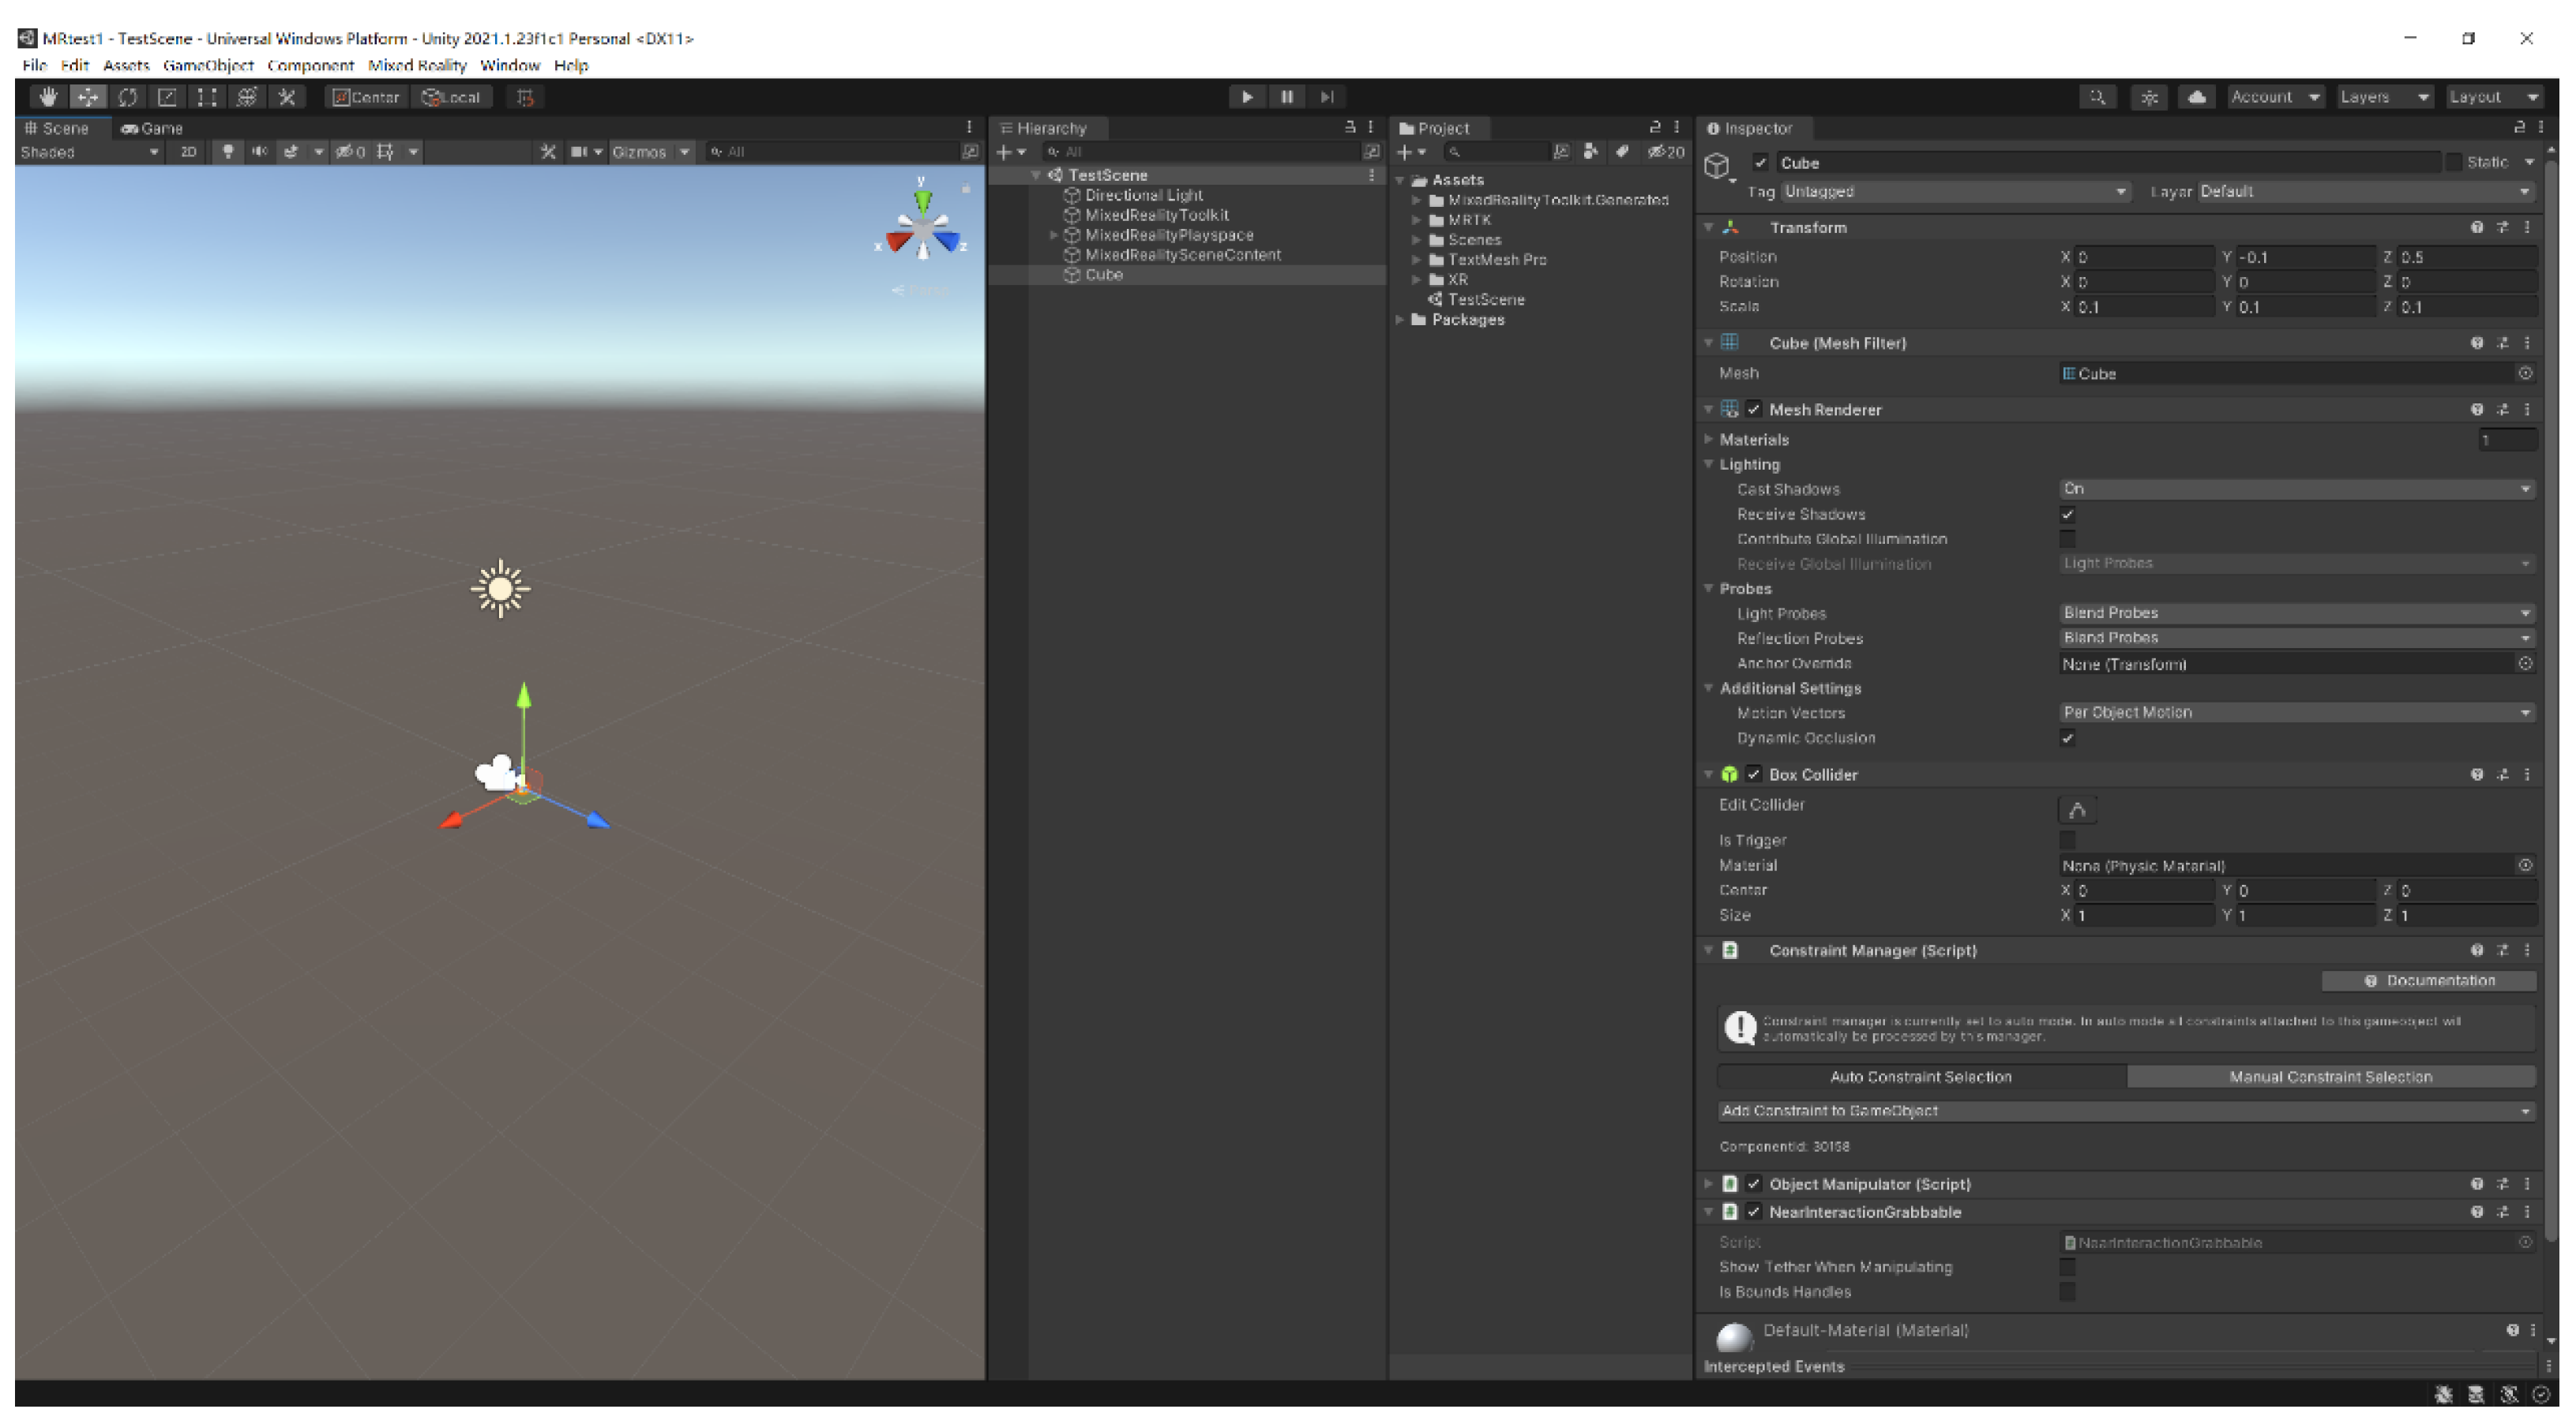The image size is (2576, 1424).
Task: Select the Rect transform tool
Action: [x=207, y=97]
